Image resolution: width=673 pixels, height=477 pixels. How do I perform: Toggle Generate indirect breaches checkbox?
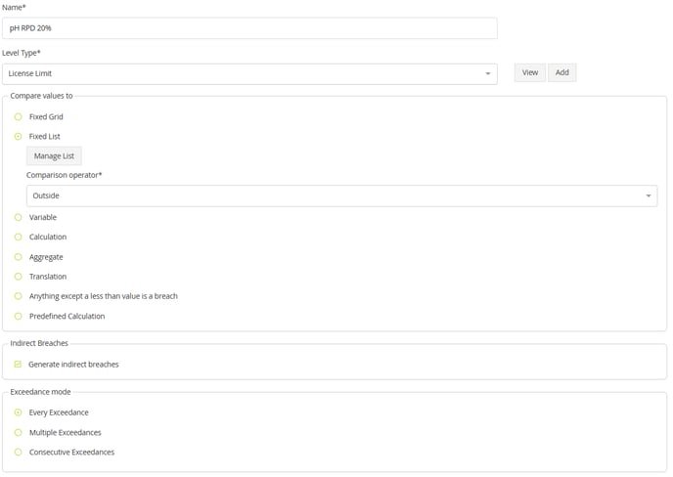[x=19, y=365]
